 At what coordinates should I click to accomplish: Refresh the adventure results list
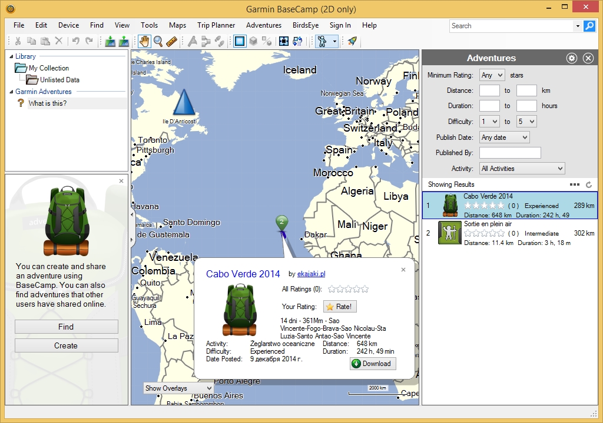click(589, 184)
